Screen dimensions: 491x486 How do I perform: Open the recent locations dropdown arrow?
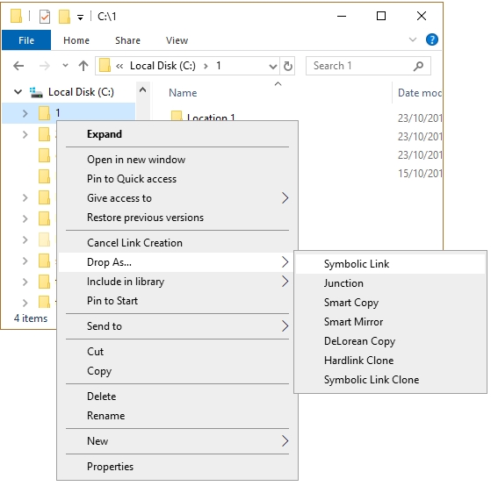point(65,66)
